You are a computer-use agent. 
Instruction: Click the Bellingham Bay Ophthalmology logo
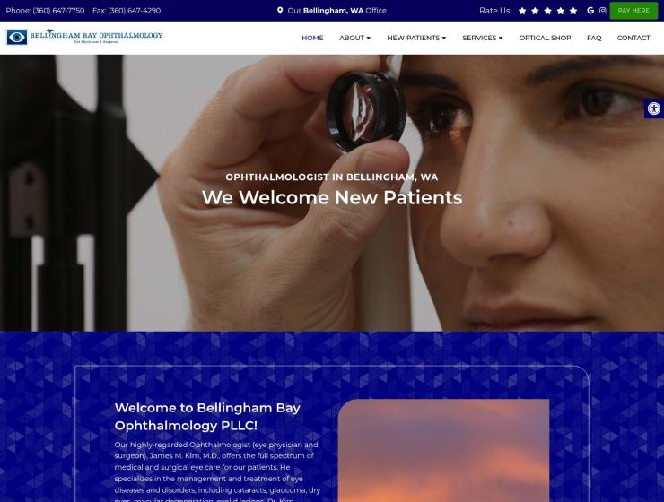coord(84,37)
